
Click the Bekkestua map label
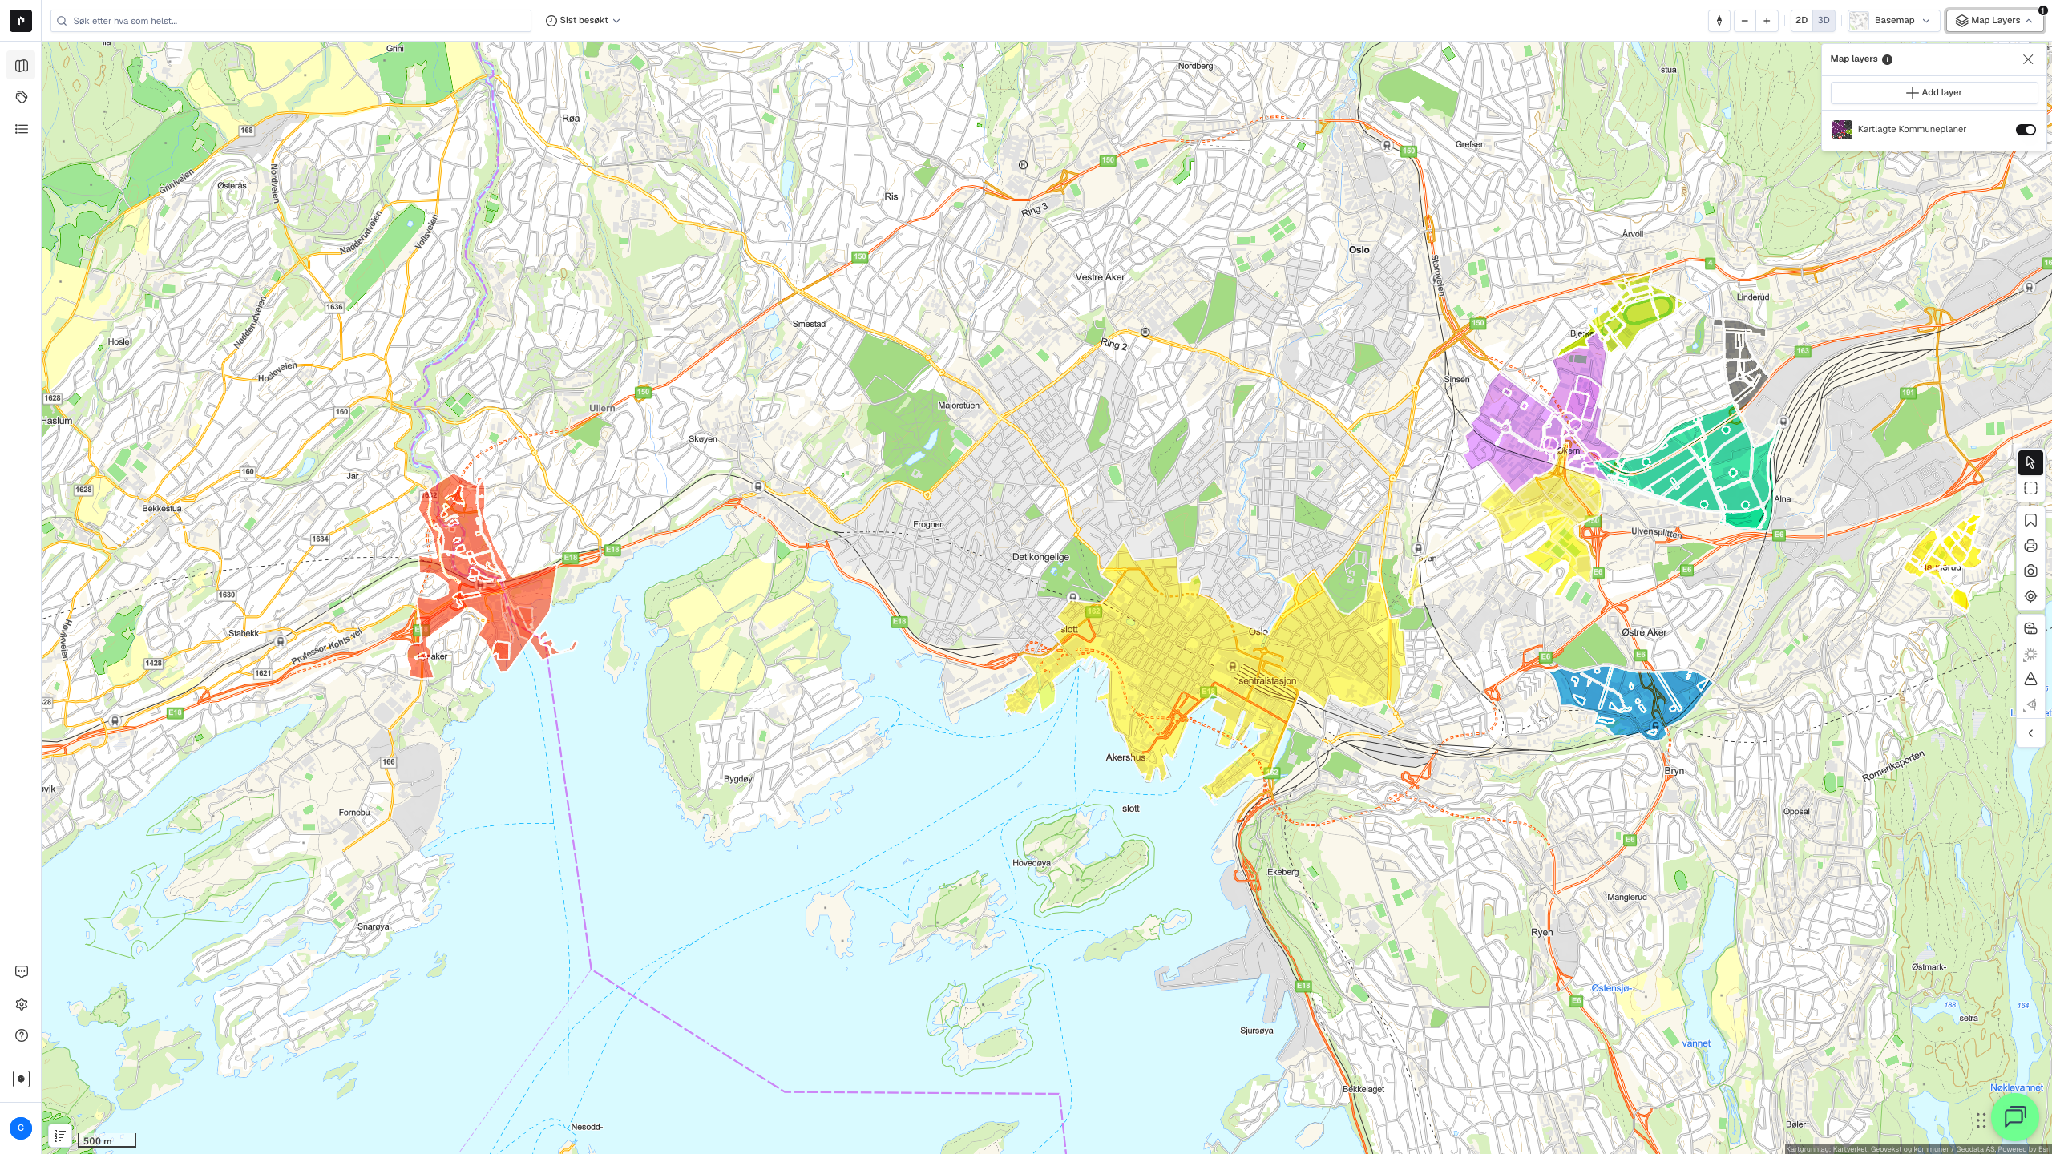(162, 509)
